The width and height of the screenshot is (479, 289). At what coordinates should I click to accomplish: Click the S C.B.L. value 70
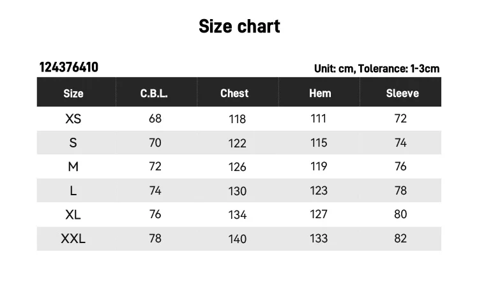155,143
